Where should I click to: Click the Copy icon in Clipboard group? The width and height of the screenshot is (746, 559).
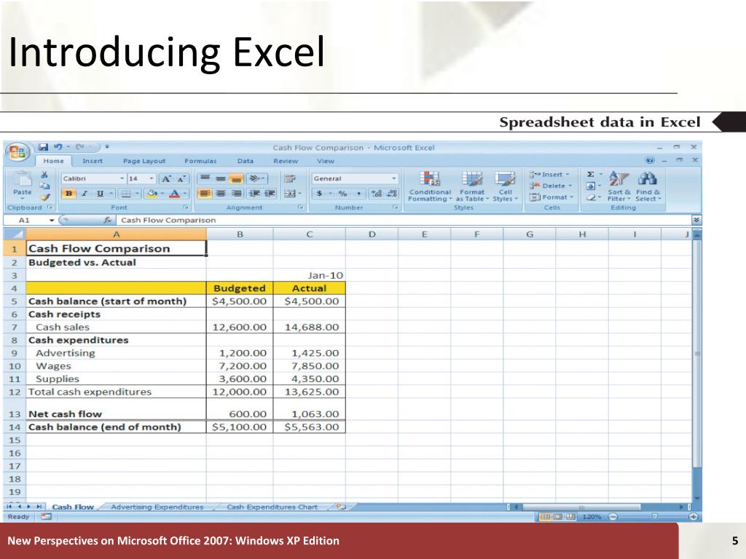click(44, 186)
